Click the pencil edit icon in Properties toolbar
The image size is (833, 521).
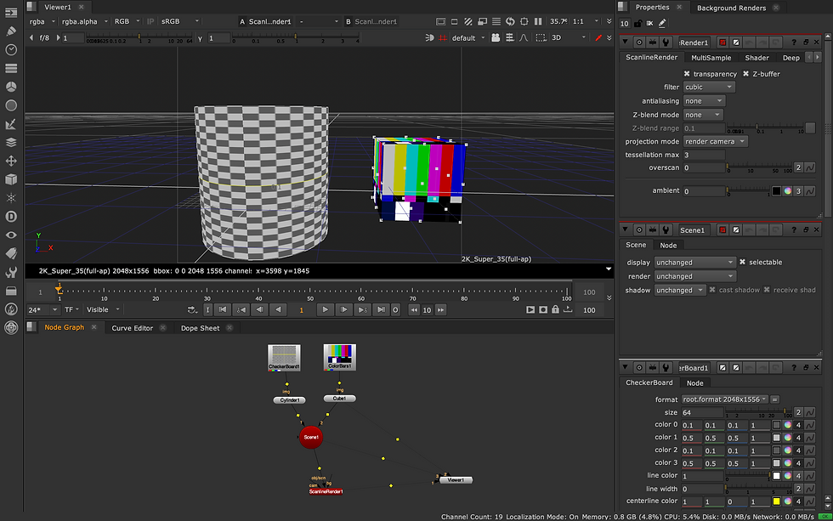tap(662, 23)
